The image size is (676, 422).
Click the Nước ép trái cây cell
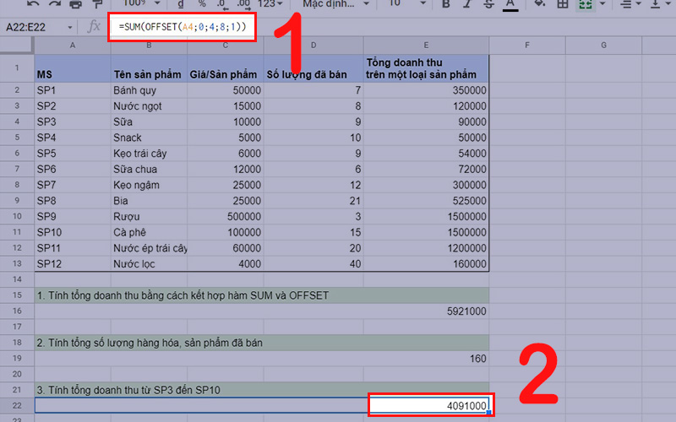tap(149, 248)
